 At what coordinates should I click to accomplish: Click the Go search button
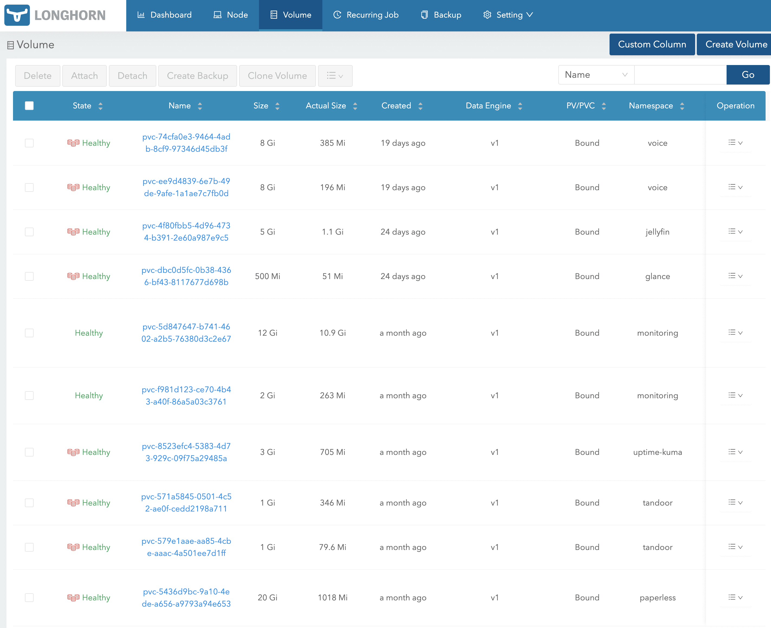coord(748,75)
